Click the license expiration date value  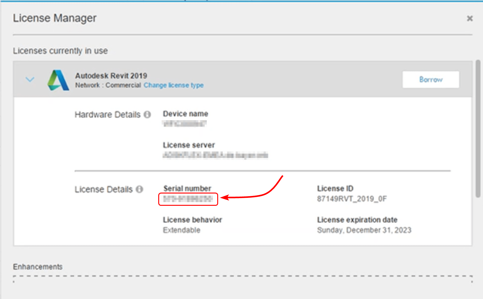(x=364, y=230)
